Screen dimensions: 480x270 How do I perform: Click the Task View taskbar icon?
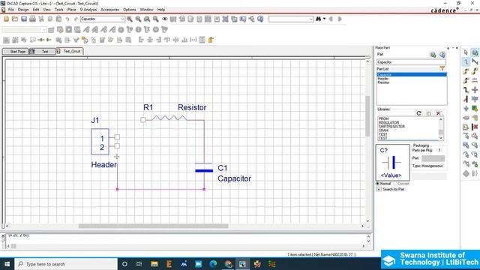click(139, 264)
